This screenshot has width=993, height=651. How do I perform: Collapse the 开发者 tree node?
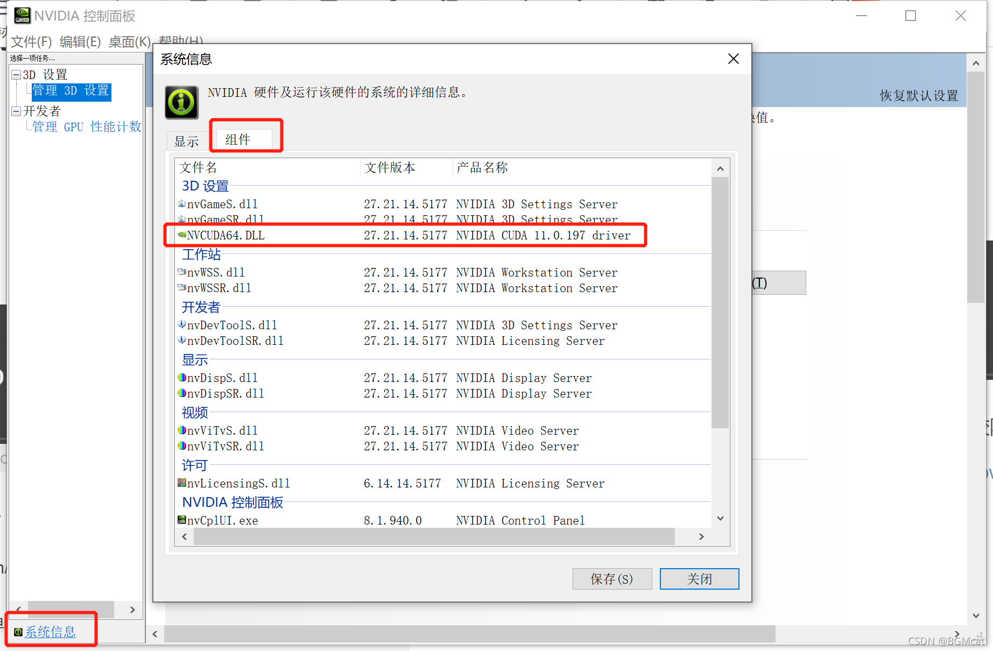16,111
